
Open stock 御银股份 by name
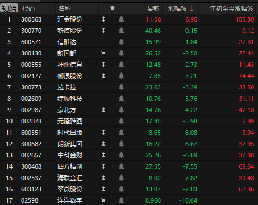pyautogui.click(x=70, y=76)
